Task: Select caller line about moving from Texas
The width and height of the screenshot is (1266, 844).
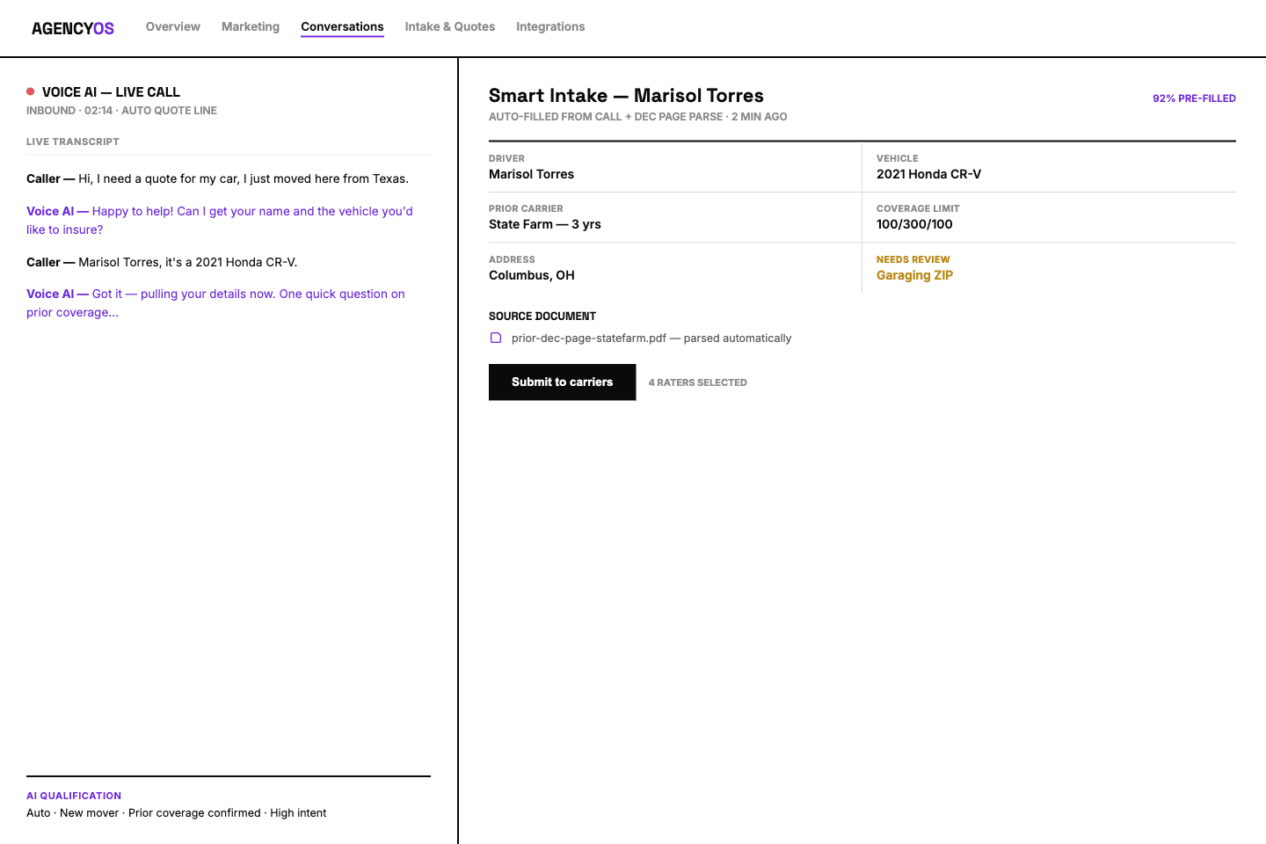Action: pyautogui.click(x=217, y=178)
